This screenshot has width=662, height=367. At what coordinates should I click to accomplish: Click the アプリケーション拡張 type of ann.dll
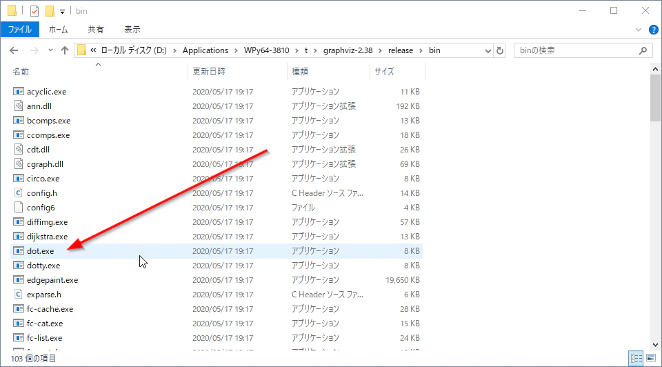click(323, 106)
